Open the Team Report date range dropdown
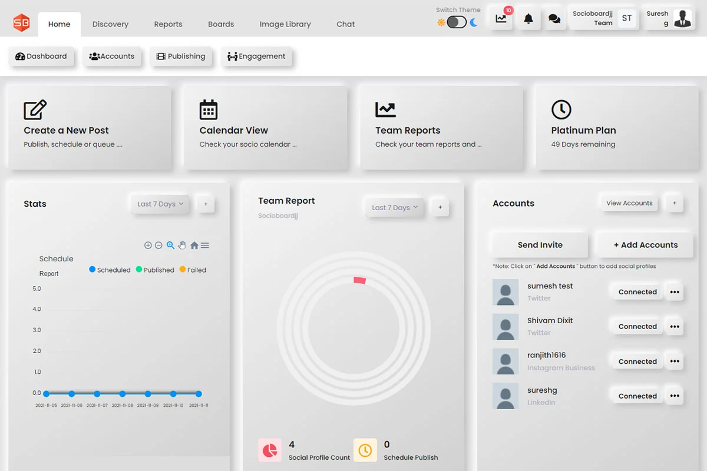The width and height of the screenshot is (707, 471). click(x=394, y=207)
